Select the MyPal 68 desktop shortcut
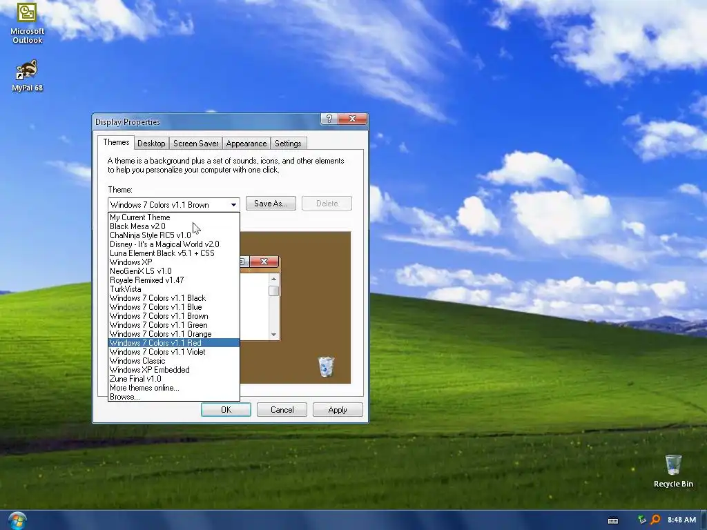Viewport: 707px width, 530px height. [27, 75]
